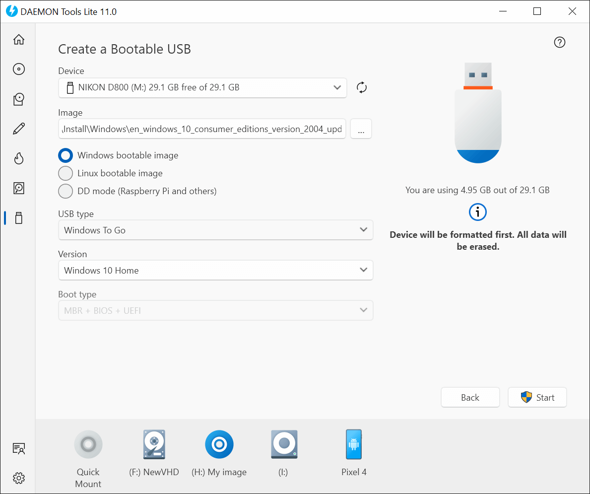Select Linux bootable image option
Image resolution: width=590 pixels, height=494 pixels.
coord(110,173)
